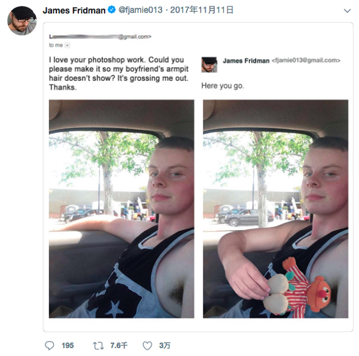This screenshot has height=356, width=359.
Task: Open the edited photo with the toy
Action: tap(275, 208)
